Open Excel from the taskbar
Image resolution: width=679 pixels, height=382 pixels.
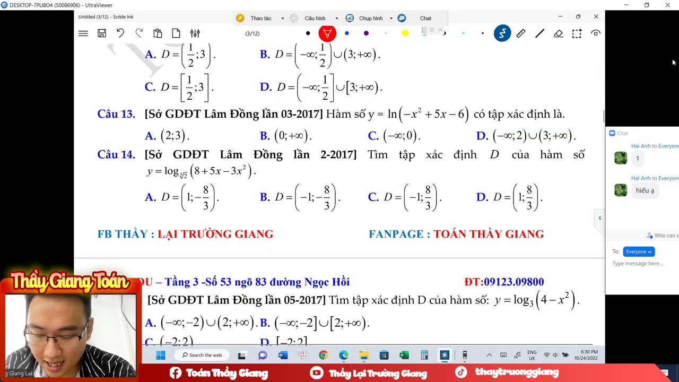[x=404, y=355]
